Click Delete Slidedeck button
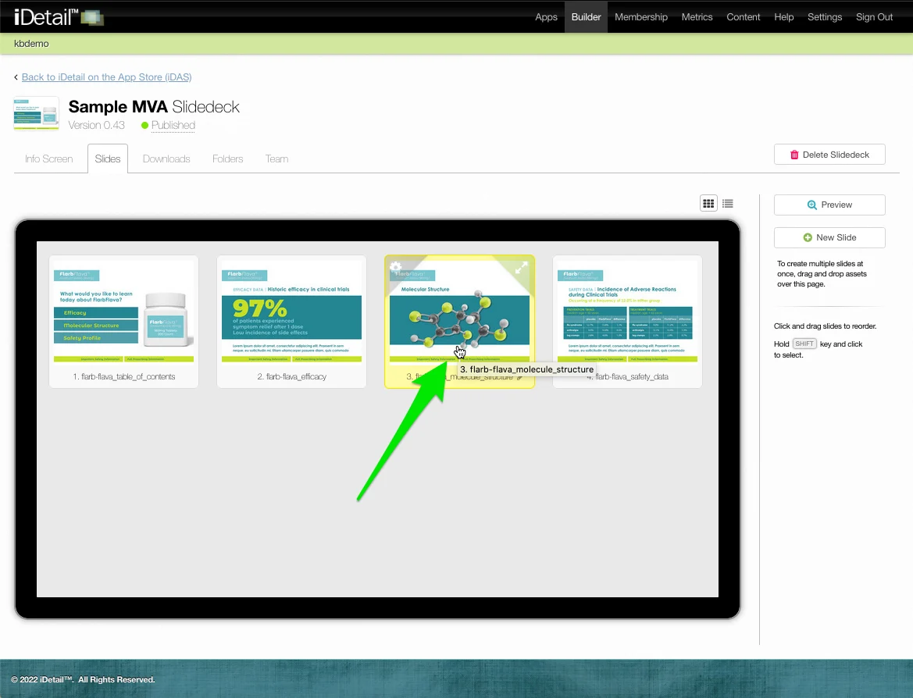 (829, 155)
